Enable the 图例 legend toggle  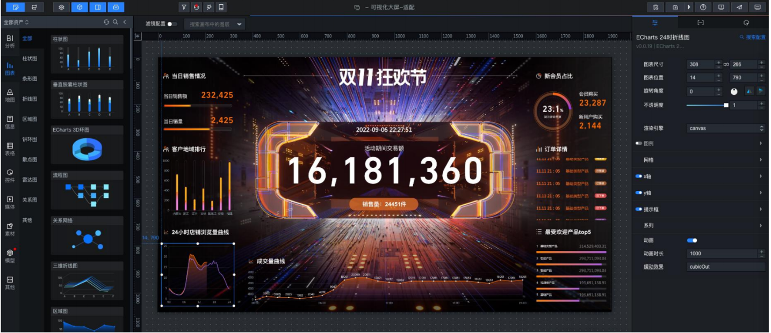(x=639, y=144)
